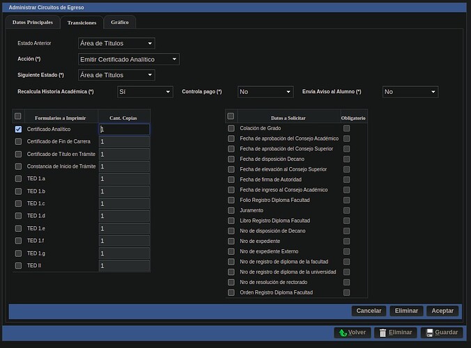
Task: Click the bottom Eliminar button beside Guardar
Action: click(396, 333)
